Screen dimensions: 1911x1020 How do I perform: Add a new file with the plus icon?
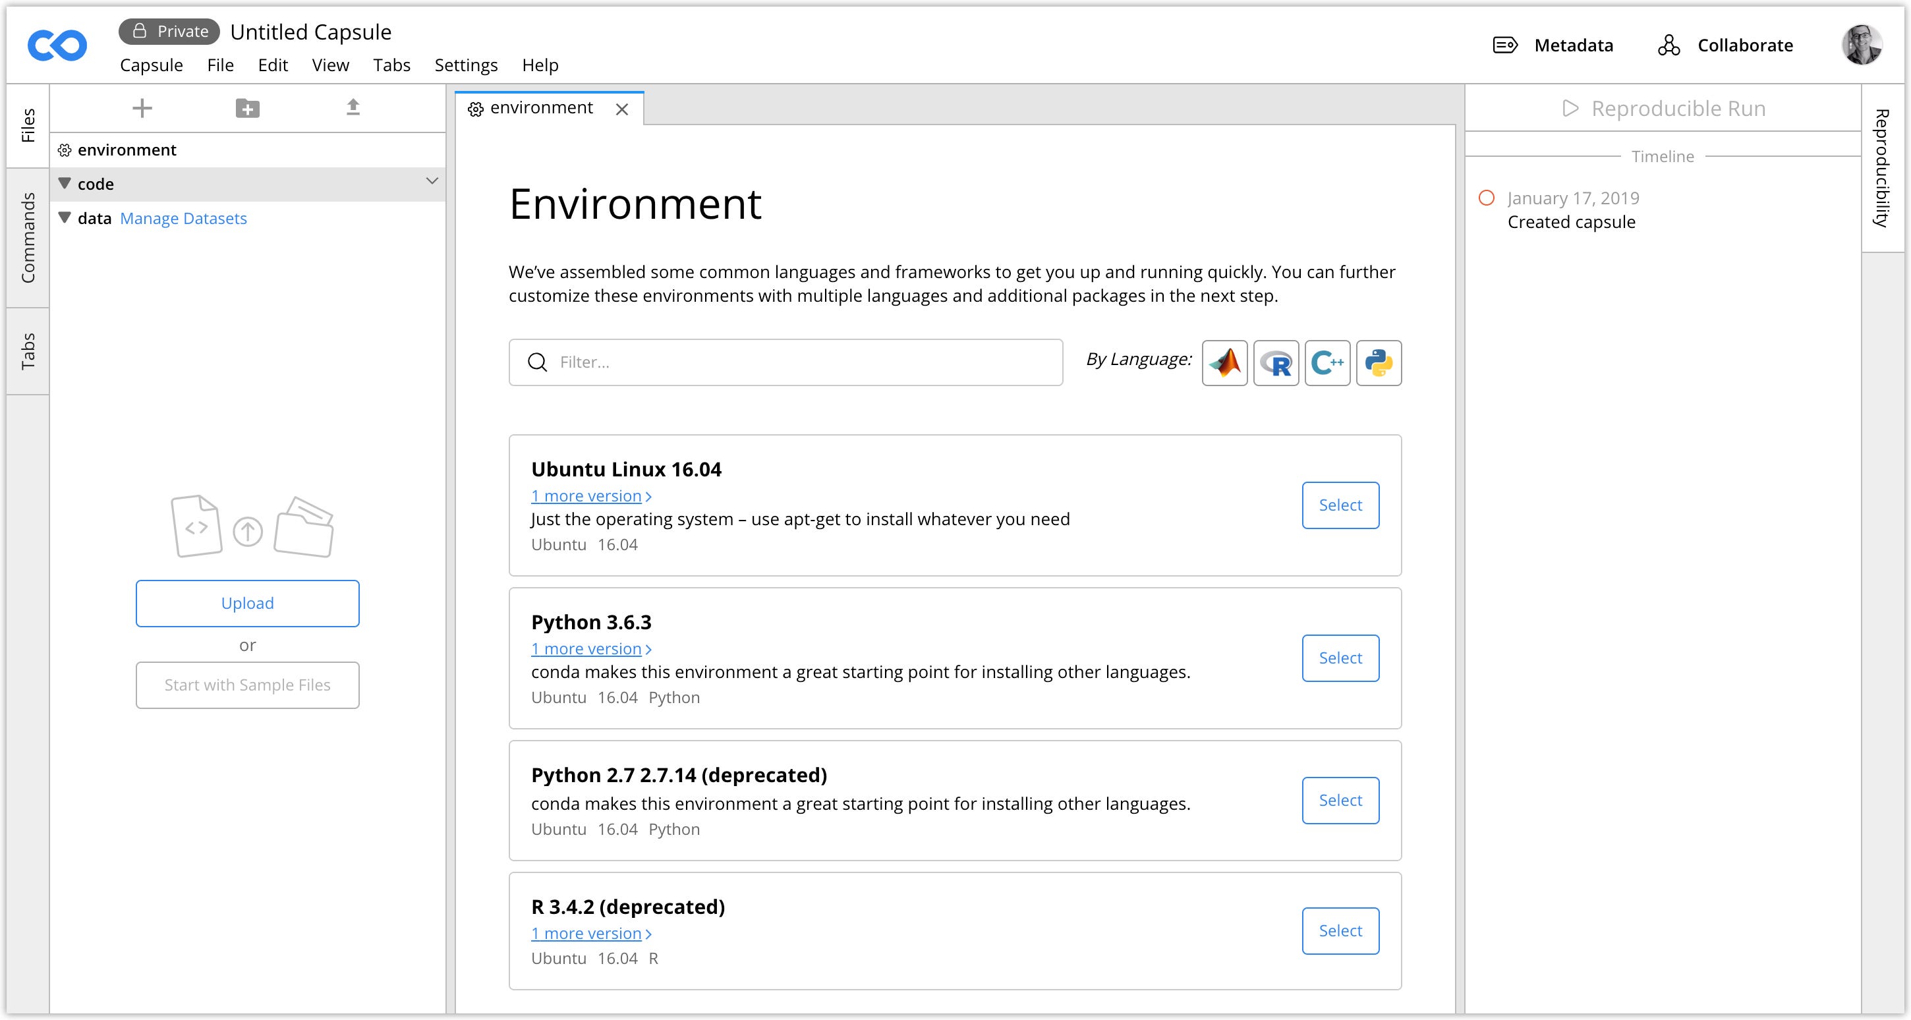141,107
